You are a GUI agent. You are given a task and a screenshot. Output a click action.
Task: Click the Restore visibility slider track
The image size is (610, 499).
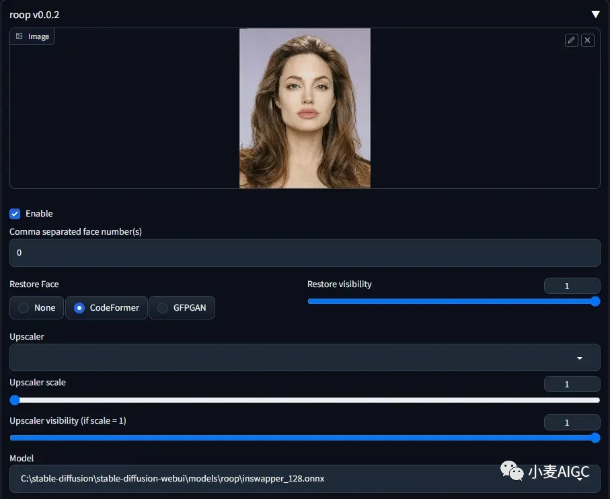coord(451,301)
